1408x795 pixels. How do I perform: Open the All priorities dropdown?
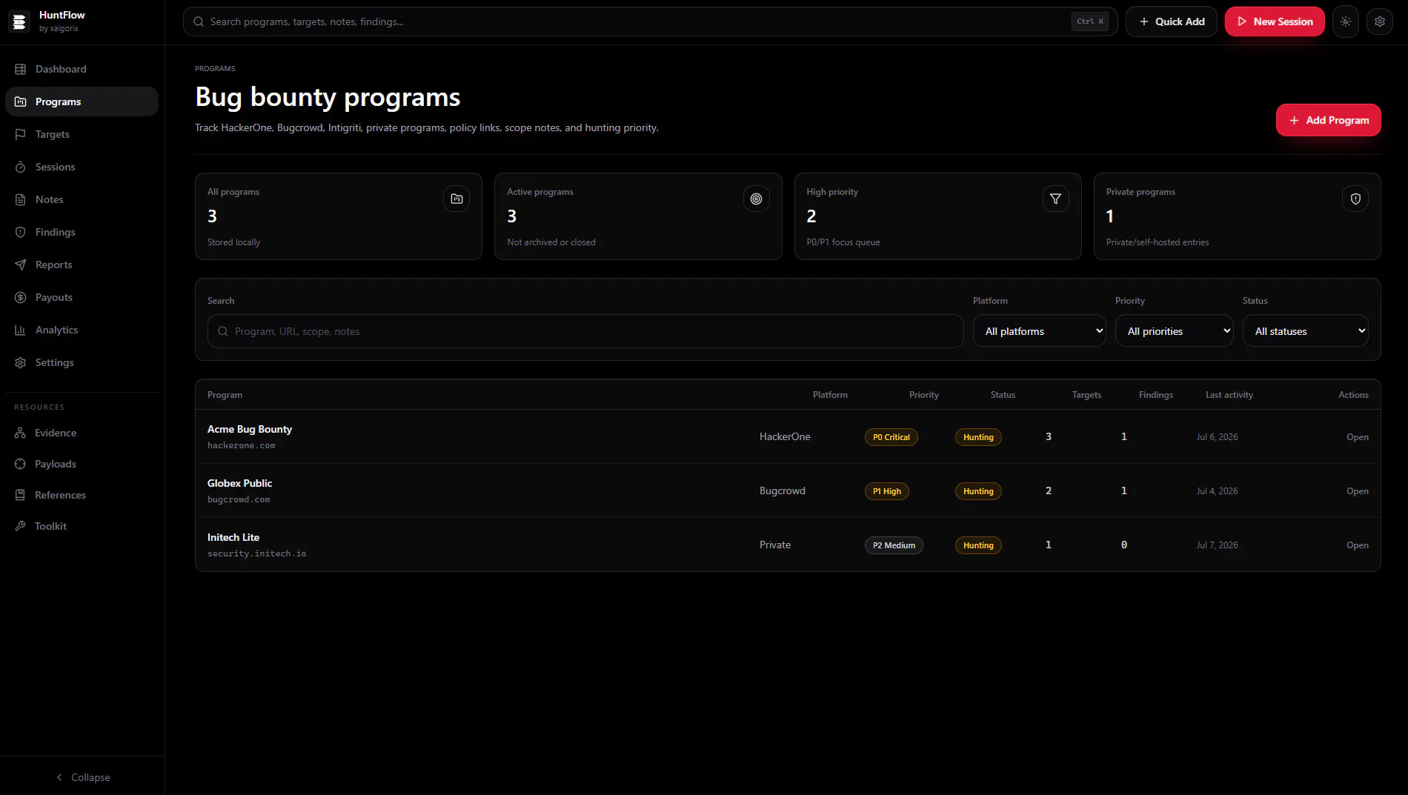1174,331
